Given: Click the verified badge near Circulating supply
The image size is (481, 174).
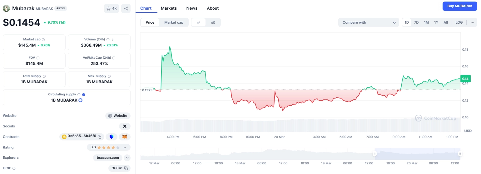Looking at the screenshot, I should point(84,94).
